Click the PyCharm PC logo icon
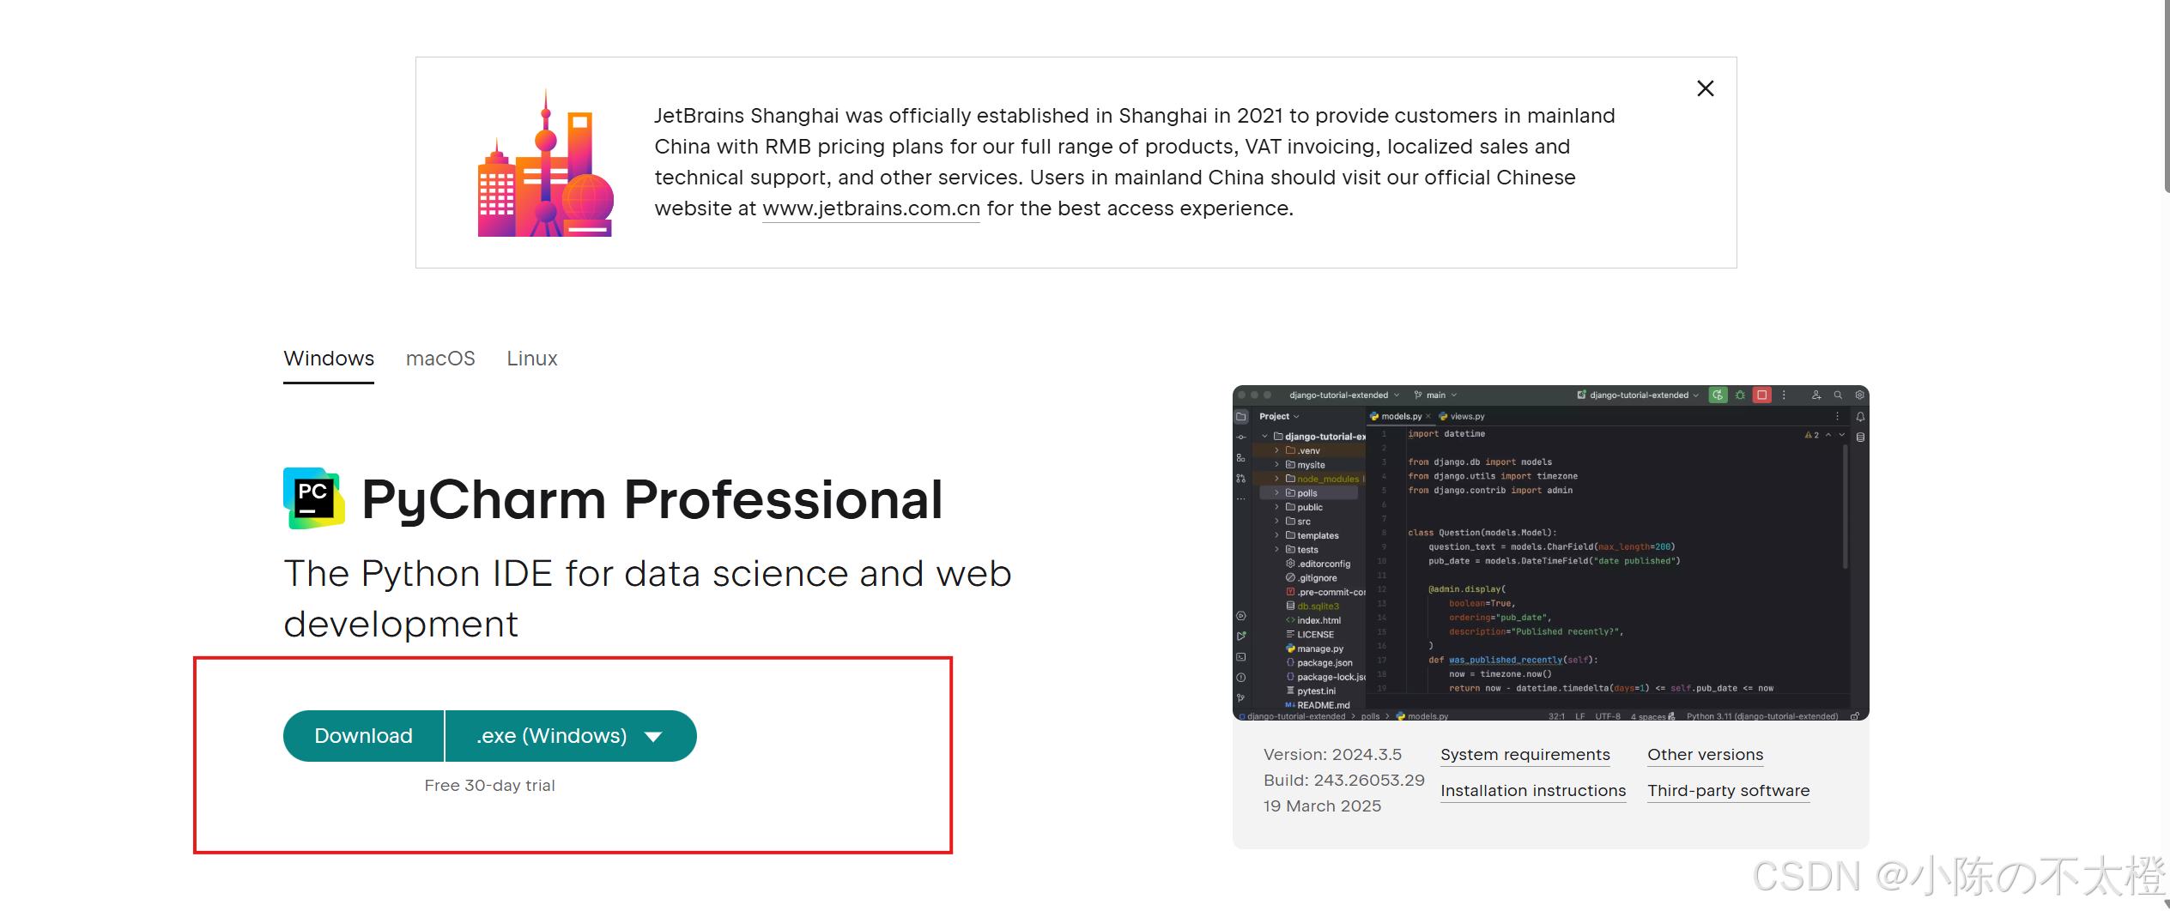This screenshot has height=911, width=2170. (x=313, y=498)
